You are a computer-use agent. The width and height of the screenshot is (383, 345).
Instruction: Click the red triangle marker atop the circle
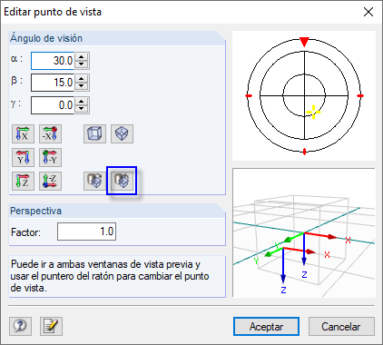coord(304,42)
